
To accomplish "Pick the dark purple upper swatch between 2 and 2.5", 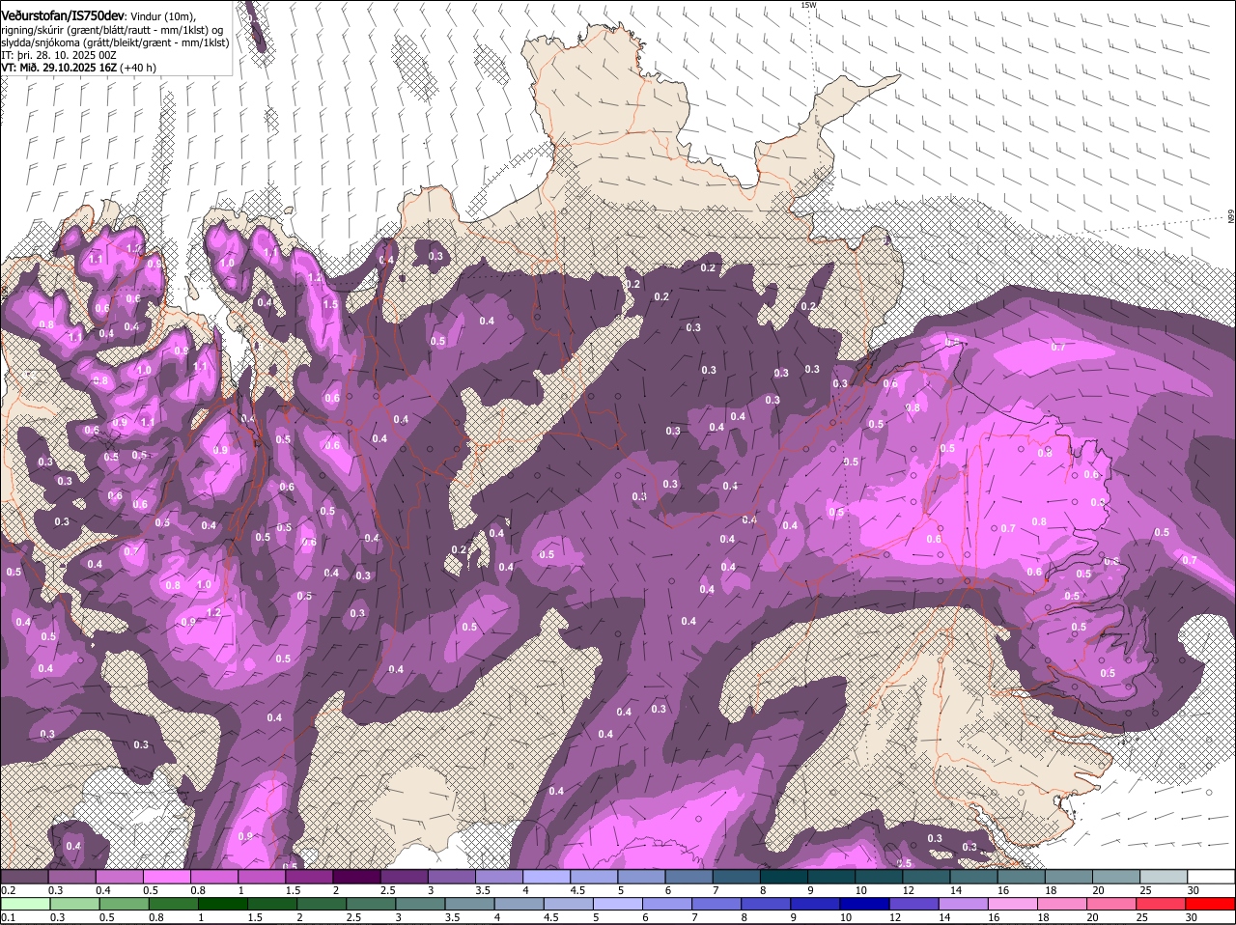I will 356,876.
